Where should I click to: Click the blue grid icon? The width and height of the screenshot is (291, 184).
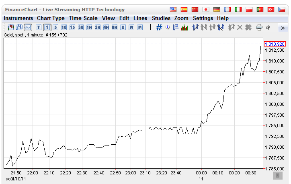tap(159, 27)
